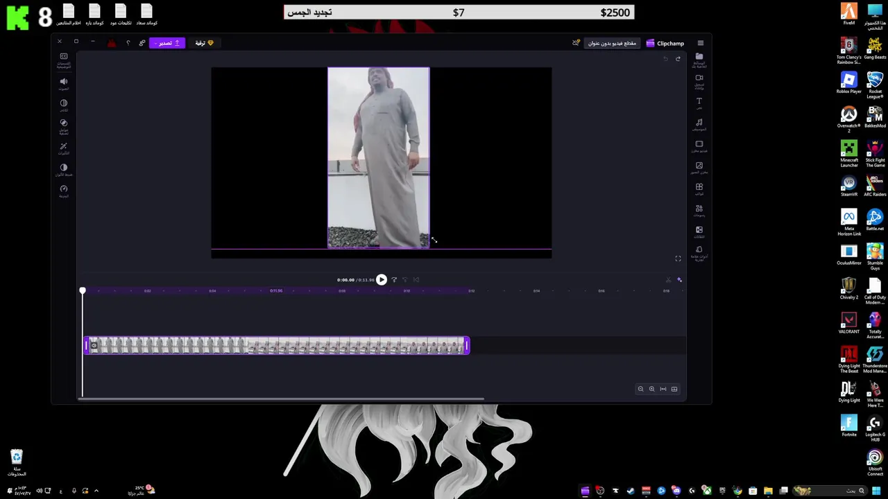This screenshot has width=888, height=499.
Task: Jump to start of timeline
Action: pos(416,280)
